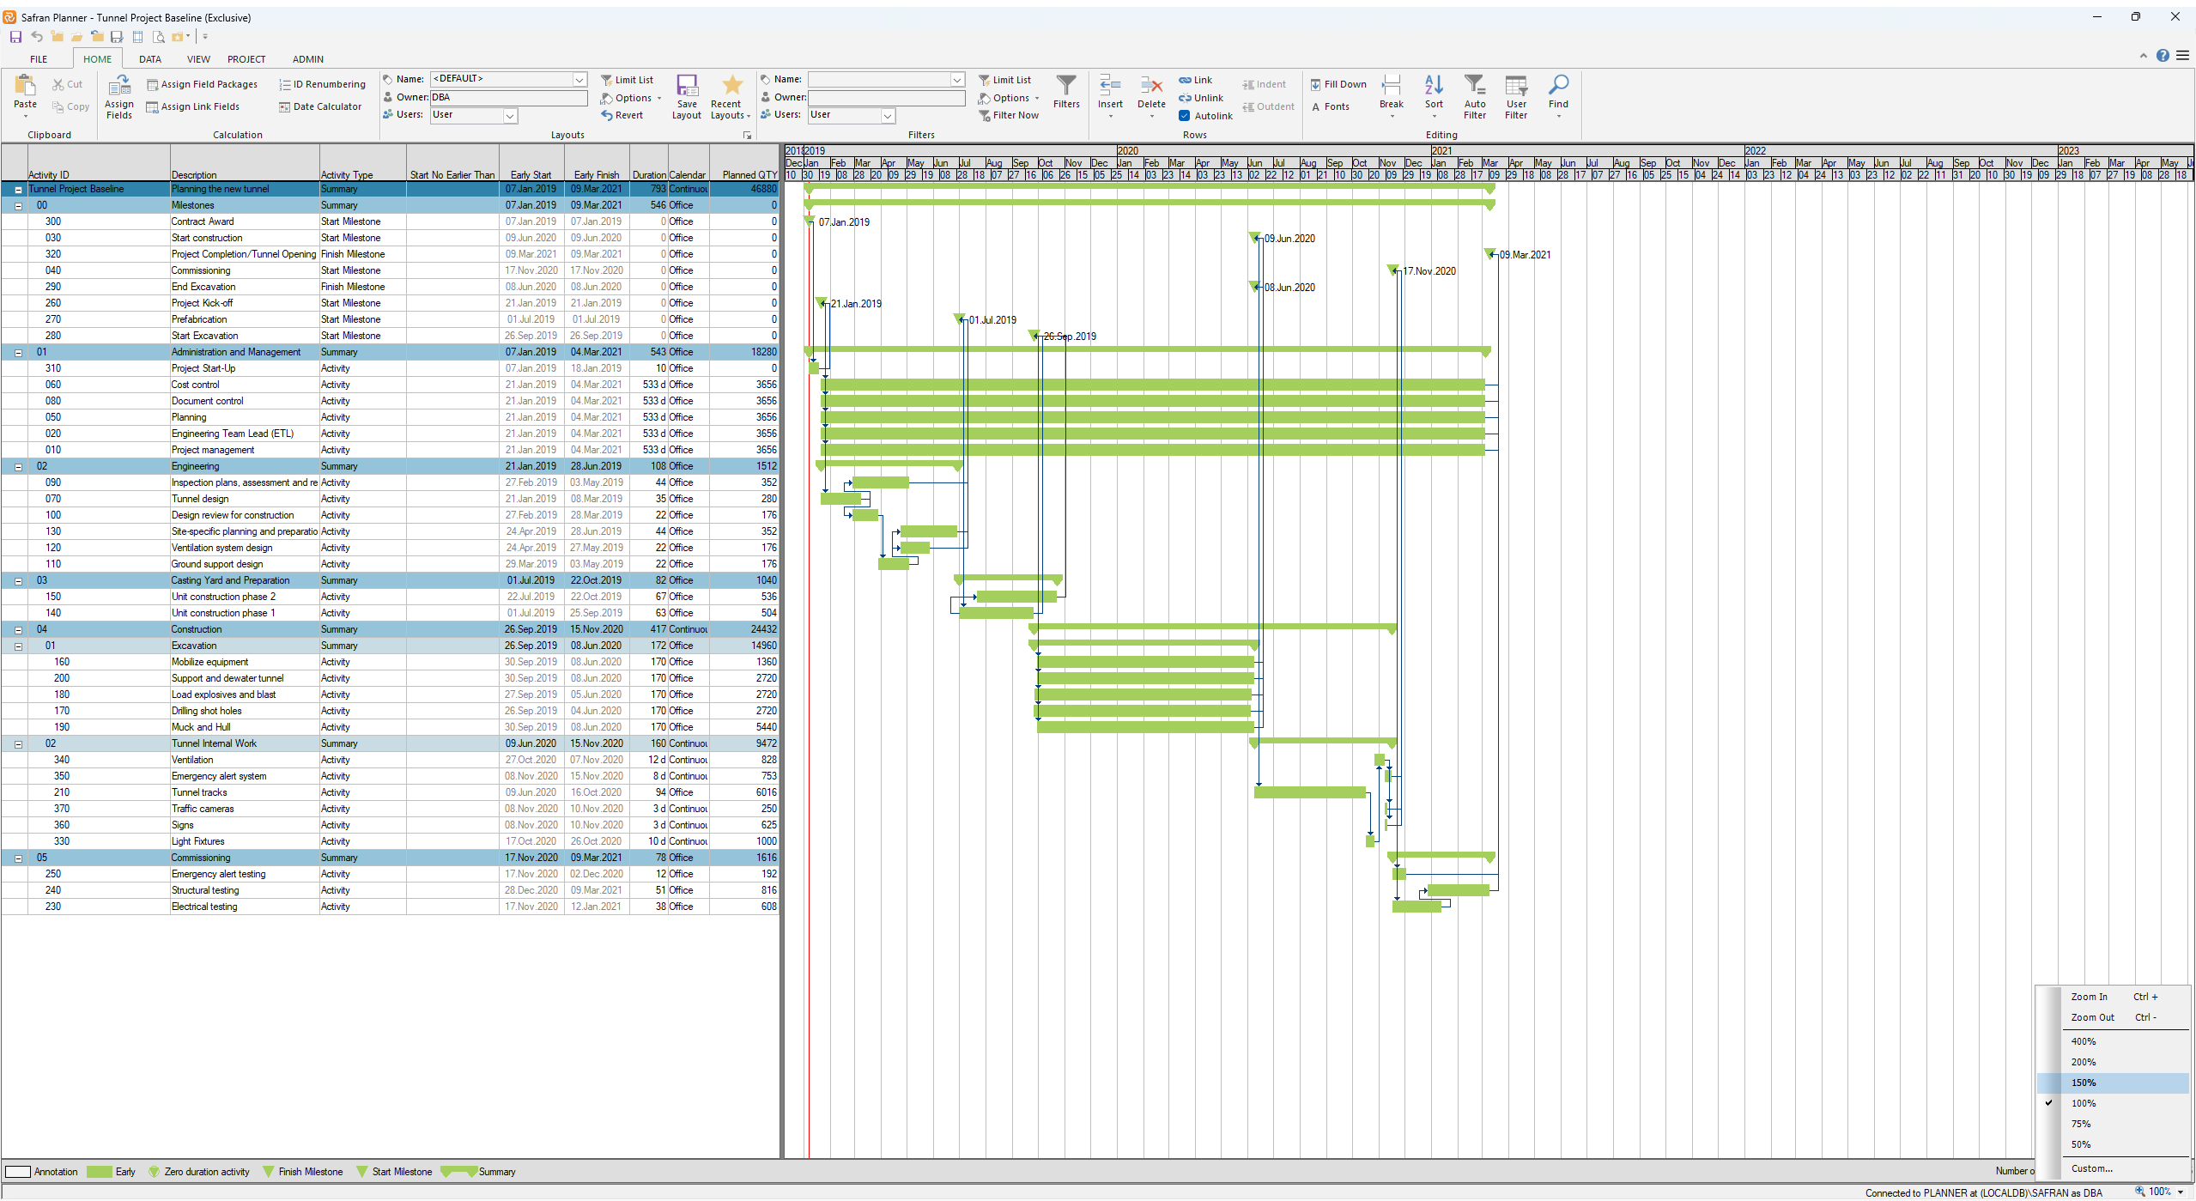Open the DATA ribbon tab

pyautogui.click(x=148, y=59)
